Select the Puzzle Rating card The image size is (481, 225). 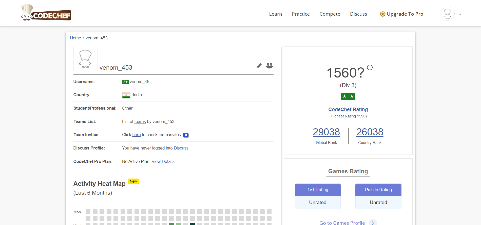click(x=378, y=196)
